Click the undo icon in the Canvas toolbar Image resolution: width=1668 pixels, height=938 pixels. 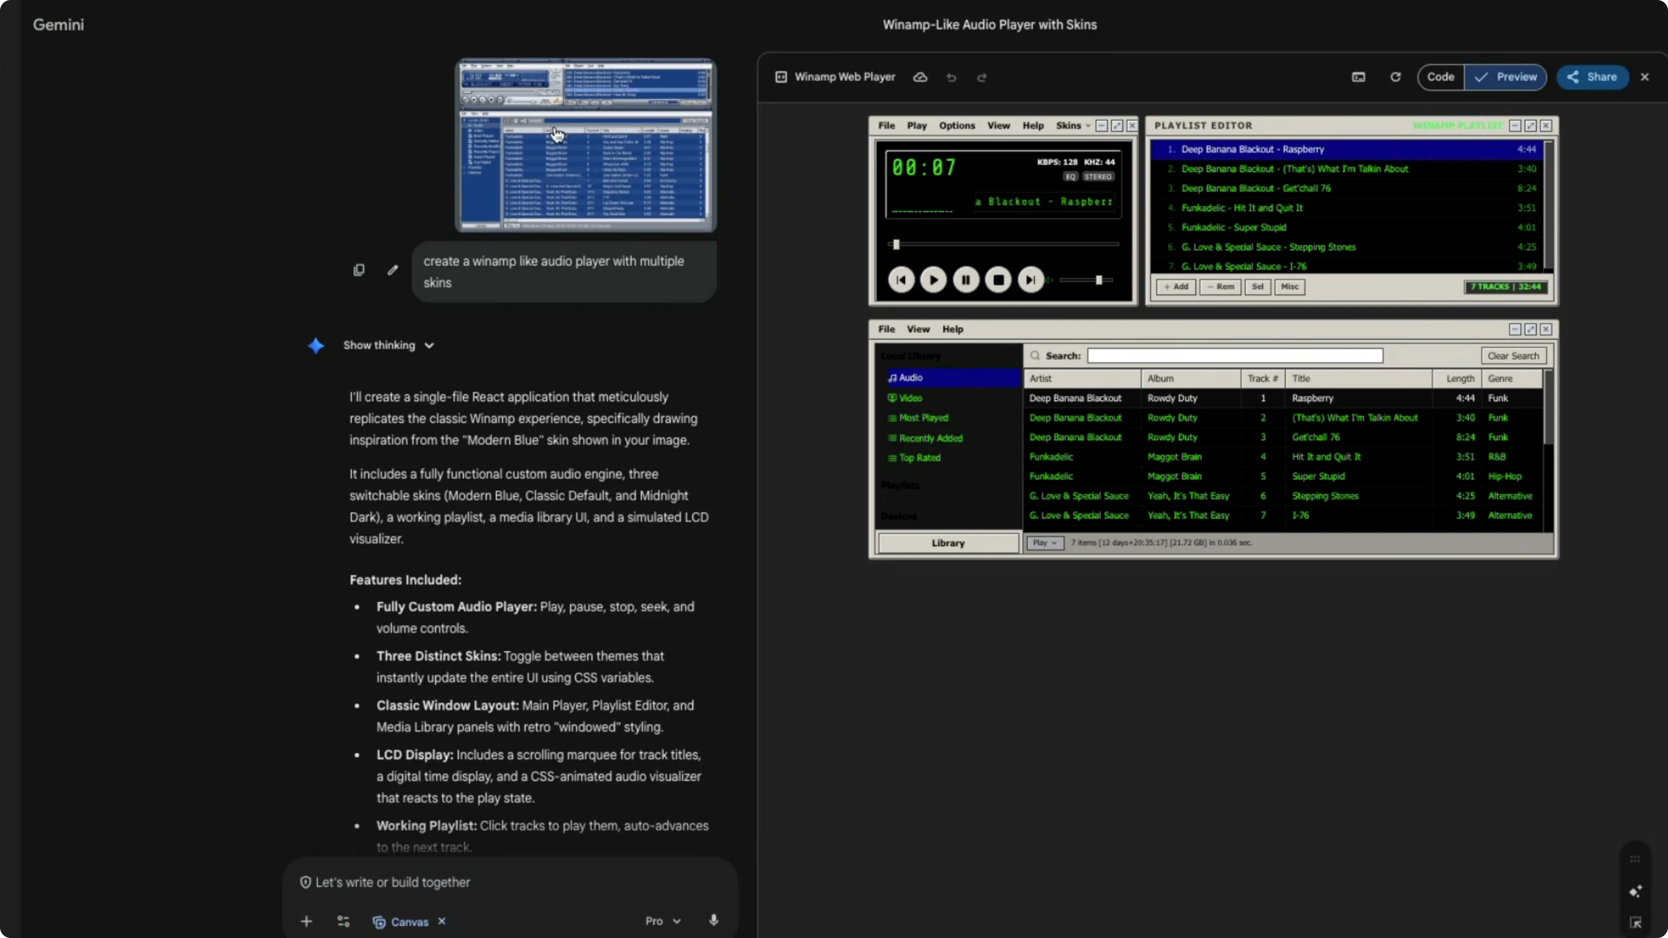pyautogui.click(x=951, y=77)
